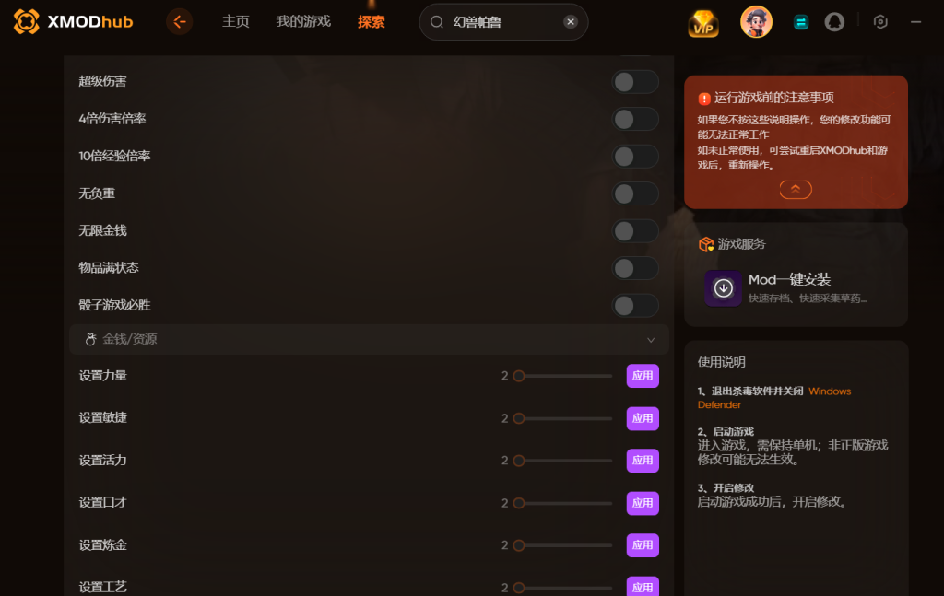Collapse the red notice panel with up chevron
This screenshot has height=596, width=944.
[796, 190]
